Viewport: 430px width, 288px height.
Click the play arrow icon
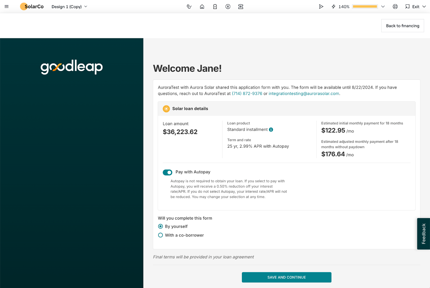(321, 6)
